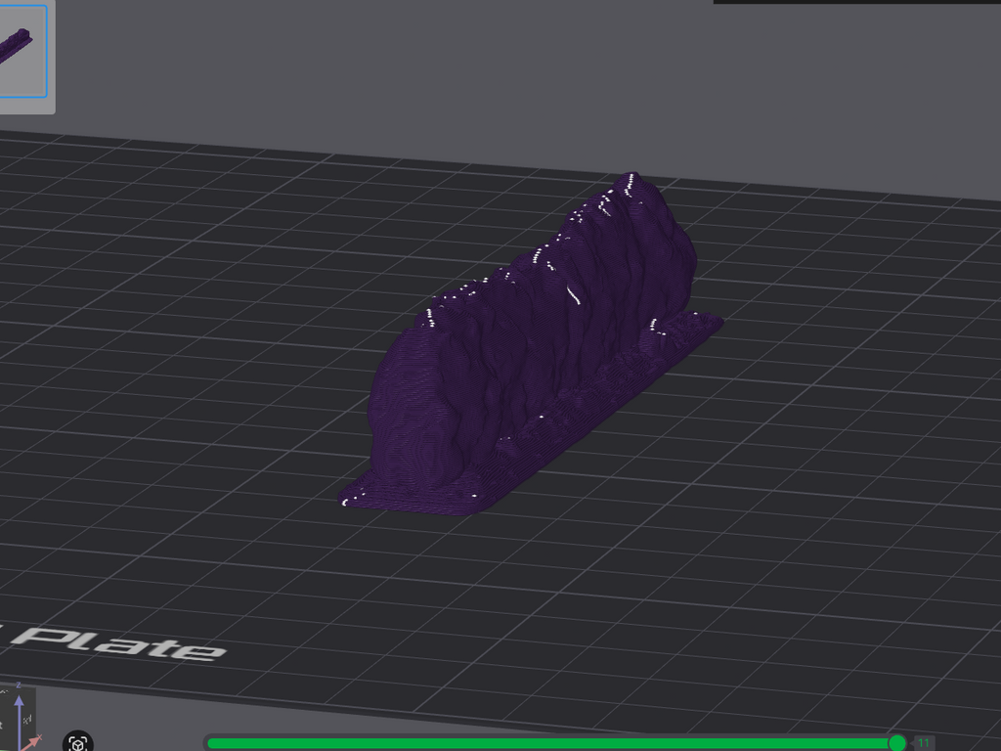Viewport: 1001px width, 751px height.
Task: Click the XYZ axis orientation gizmo
Action: point(20,717)
